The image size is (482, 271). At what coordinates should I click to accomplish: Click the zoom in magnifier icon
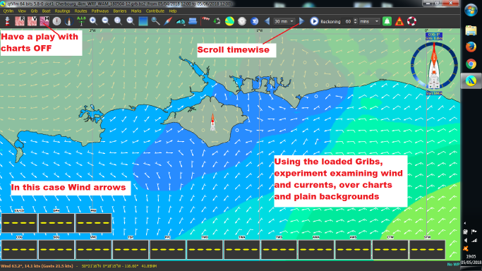click(x=93, y=21)
